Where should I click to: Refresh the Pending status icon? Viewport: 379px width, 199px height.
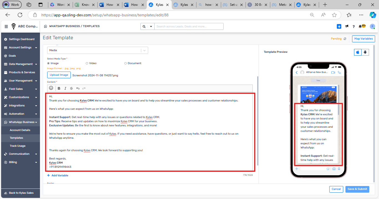pos(345,39)
